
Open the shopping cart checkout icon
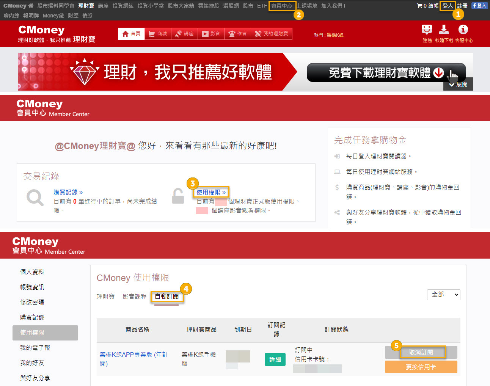[x=419, y=6]
